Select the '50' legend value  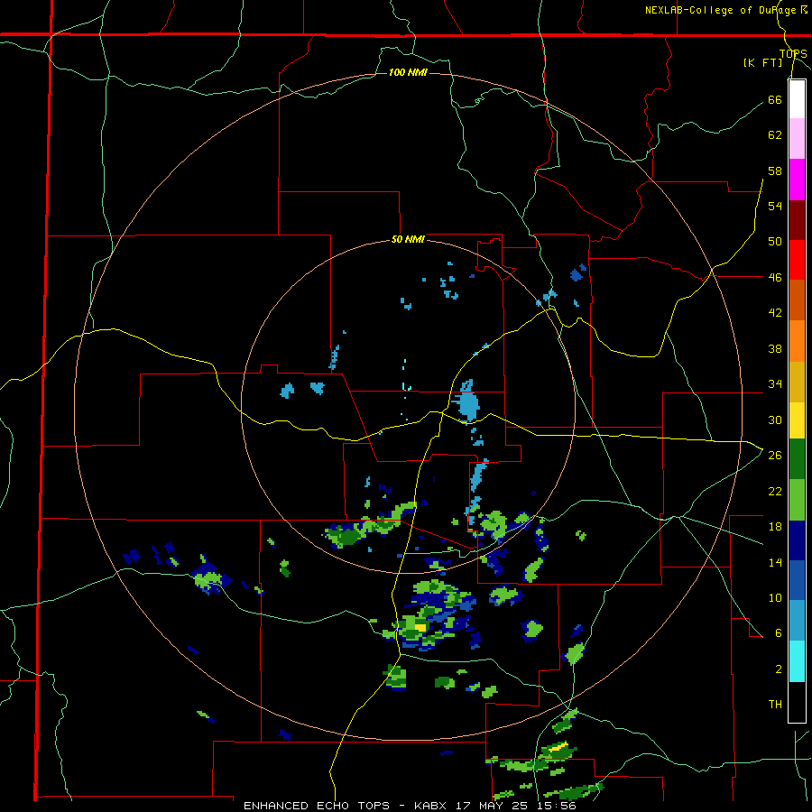(775, 241)
